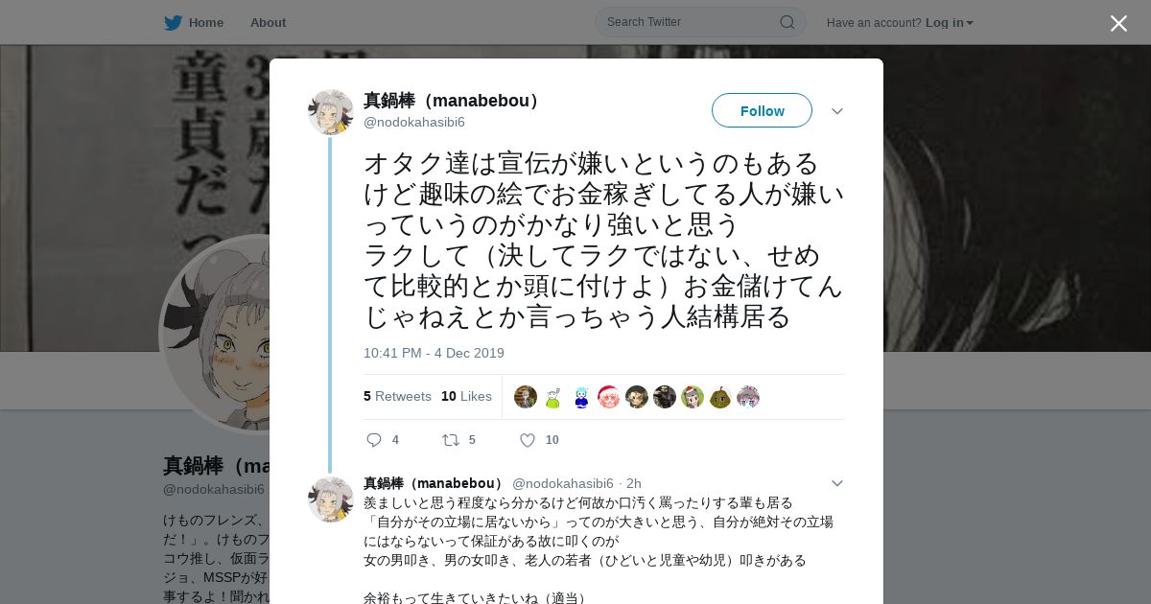Click the Twitter bird Home icon
This screenshot has height=604, width=1151.
(173, 22)
